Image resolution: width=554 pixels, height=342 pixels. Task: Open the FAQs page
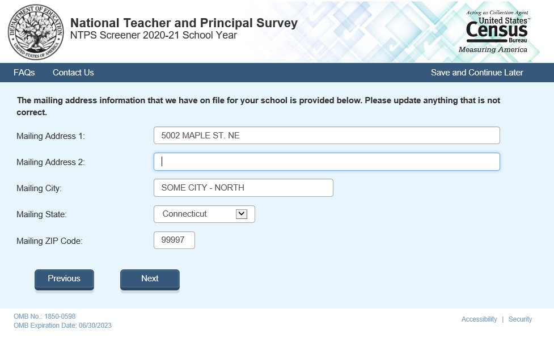coord(24,73)
